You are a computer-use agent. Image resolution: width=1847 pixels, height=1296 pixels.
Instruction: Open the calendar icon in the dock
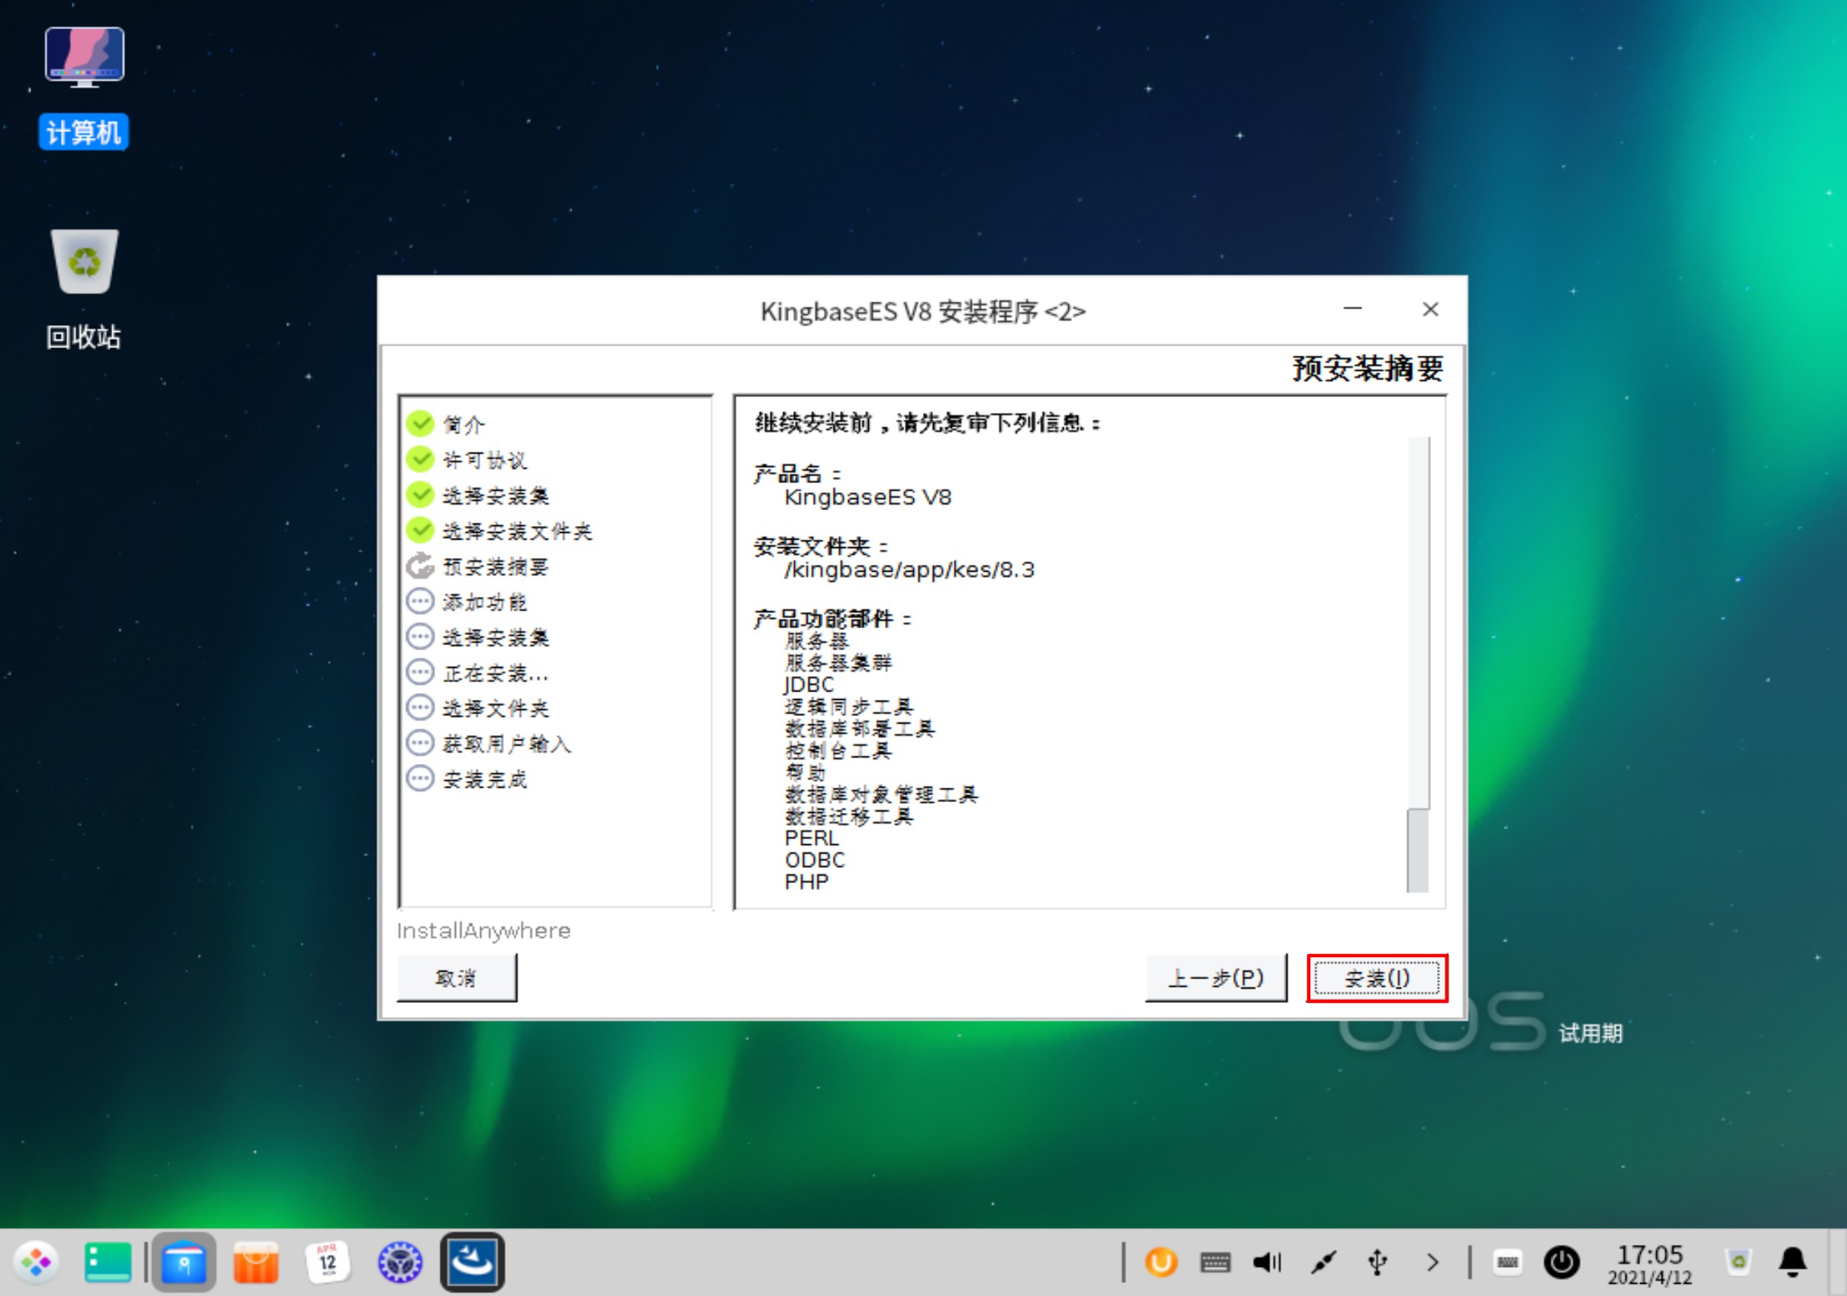pyautogui.click(x=328, y=1262)
